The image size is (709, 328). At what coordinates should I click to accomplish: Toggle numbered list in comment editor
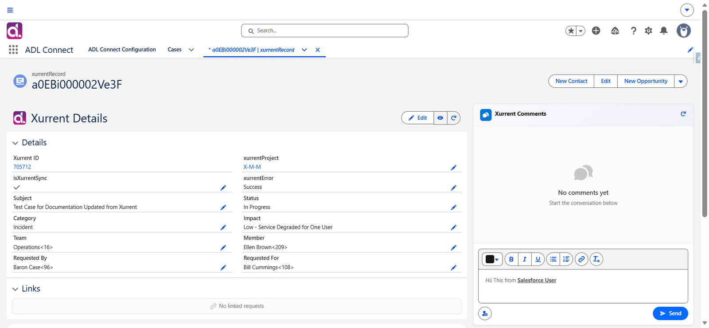566,259
